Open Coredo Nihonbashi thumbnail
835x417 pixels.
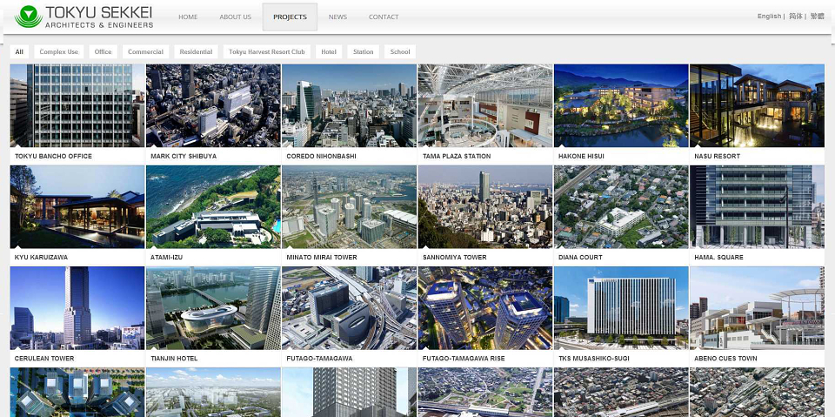(x=349, y=105)
